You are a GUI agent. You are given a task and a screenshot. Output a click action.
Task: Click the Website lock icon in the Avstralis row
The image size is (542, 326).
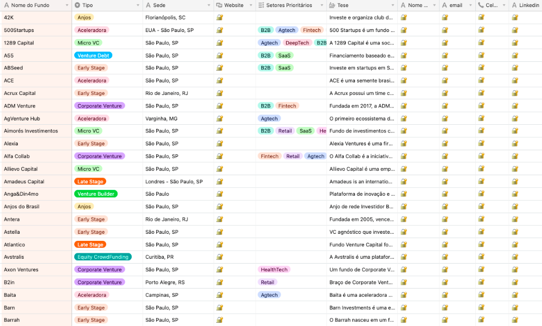click(x=220, y=257)
